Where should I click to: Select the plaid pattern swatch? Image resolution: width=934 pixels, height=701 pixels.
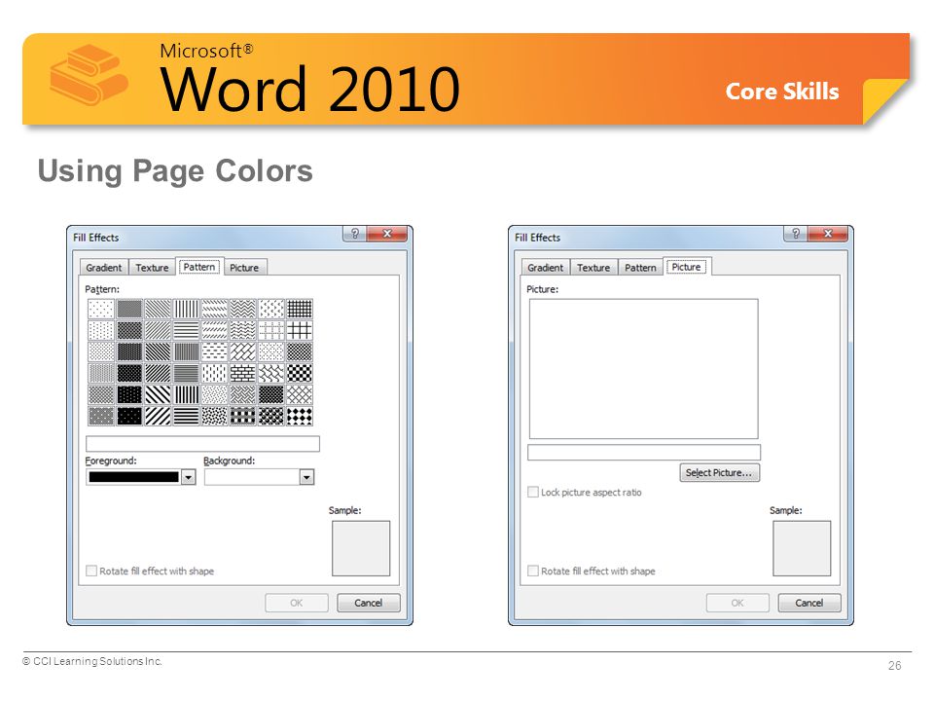tap(243, 416)
